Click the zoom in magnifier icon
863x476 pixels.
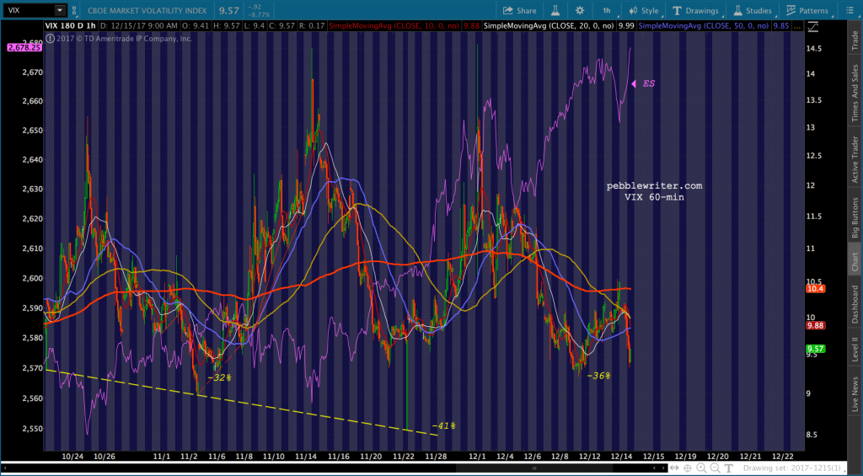coord(701,468)
